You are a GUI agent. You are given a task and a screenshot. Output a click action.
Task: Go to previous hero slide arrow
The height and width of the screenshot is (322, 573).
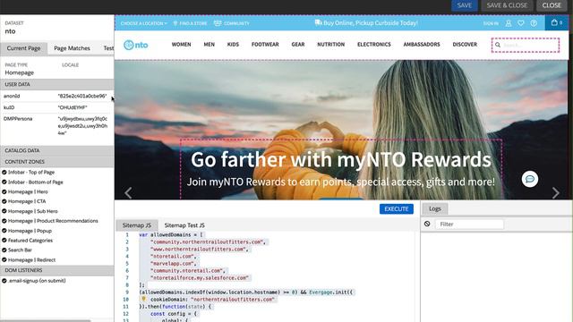click(128, 192)
